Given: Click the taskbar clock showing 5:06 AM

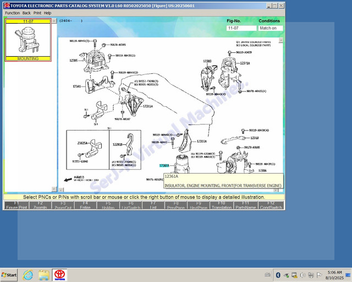Looking at the screenshot, I should (x=334, y=275).
